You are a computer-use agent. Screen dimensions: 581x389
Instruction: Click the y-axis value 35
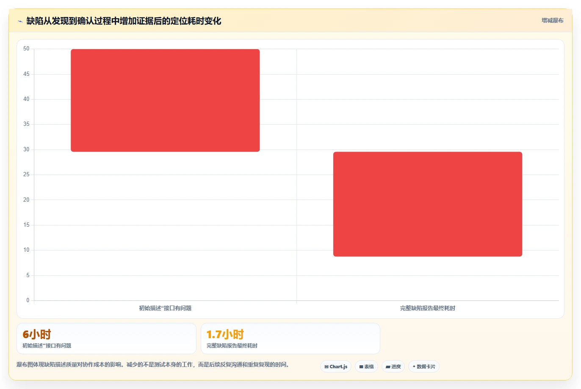26,124
